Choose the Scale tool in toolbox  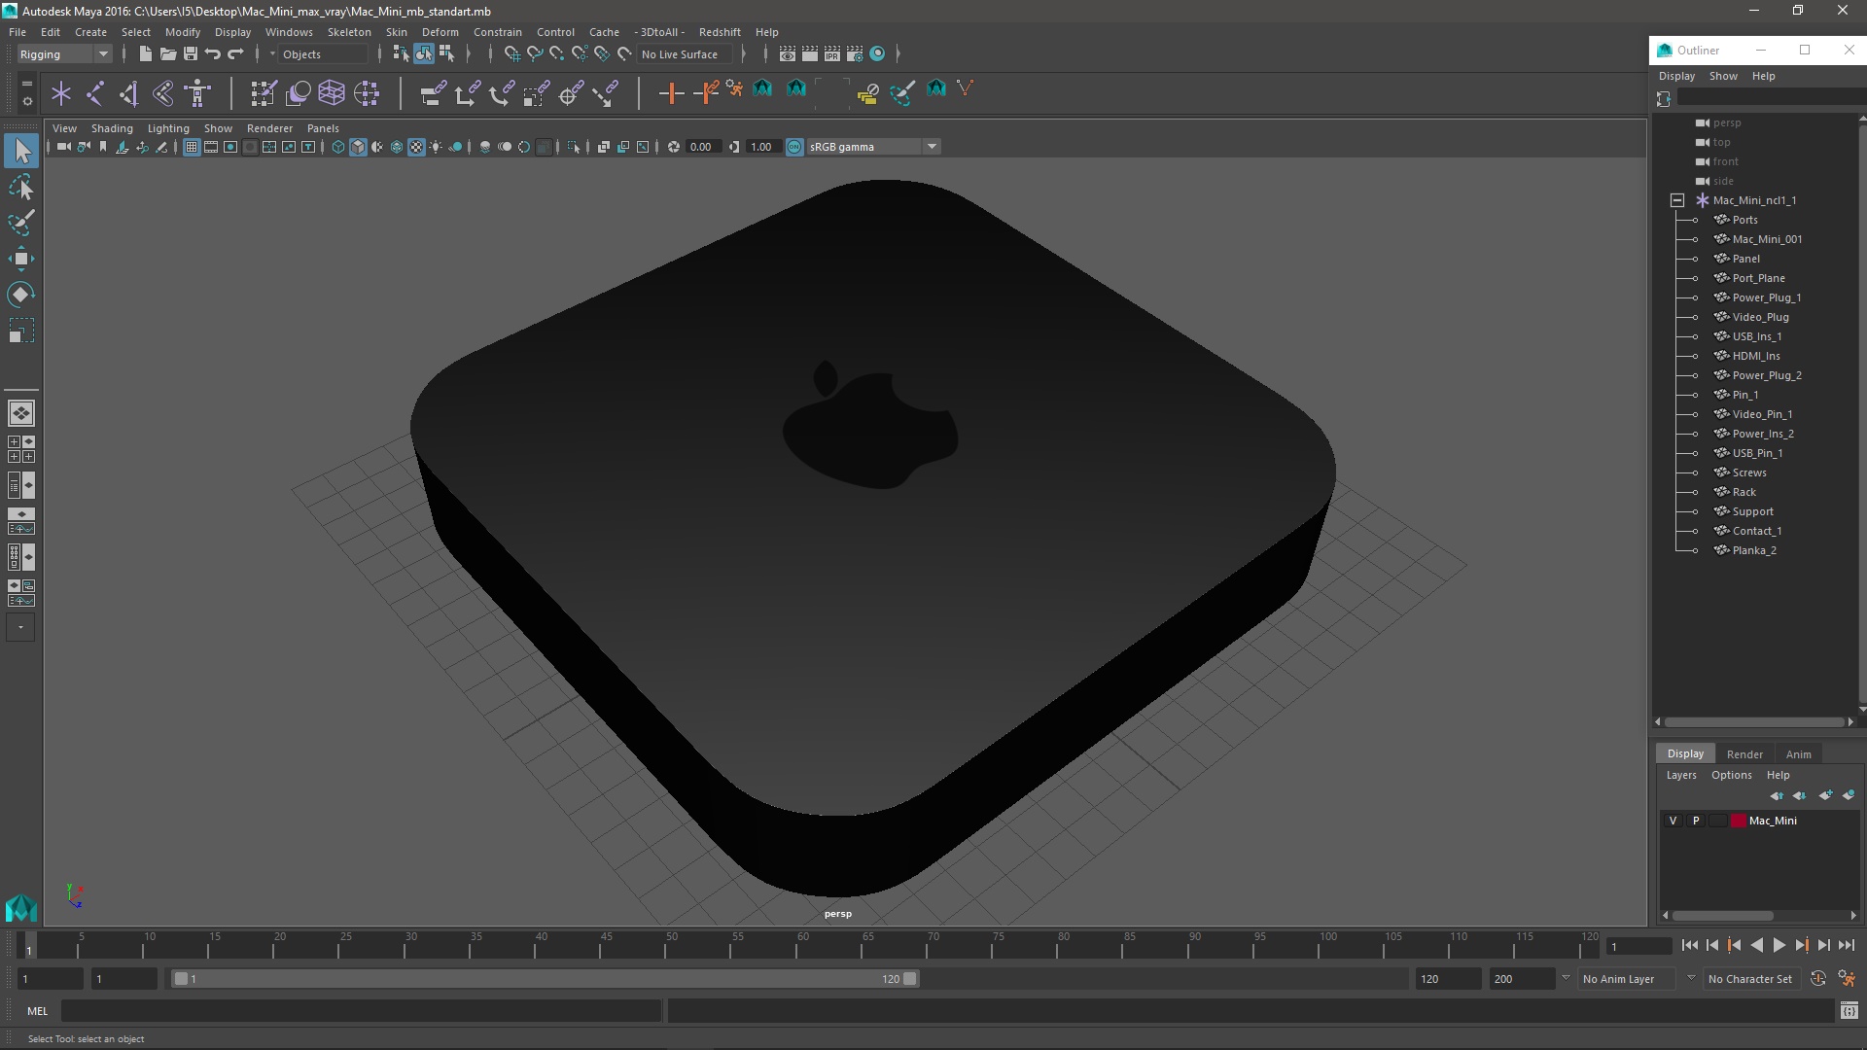(x=21, y=332)
